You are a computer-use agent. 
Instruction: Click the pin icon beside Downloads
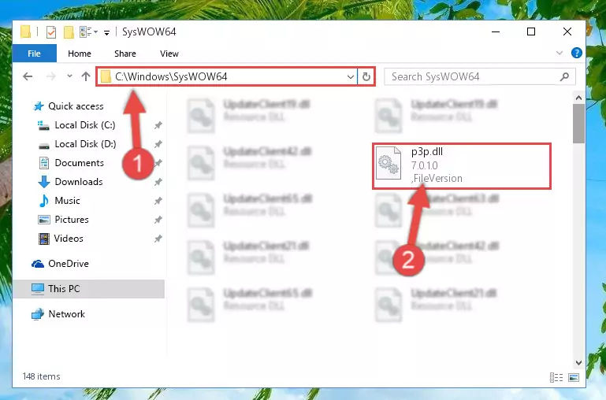coord(158,182)
